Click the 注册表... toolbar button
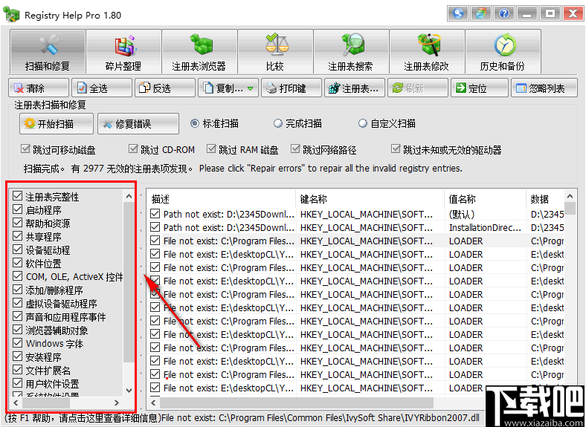Viewport: 586px width, 427px height. [354, 88]
